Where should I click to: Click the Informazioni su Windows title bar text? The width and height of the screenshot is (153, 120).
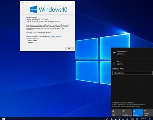pyautogui.click(x=29, y=3)
